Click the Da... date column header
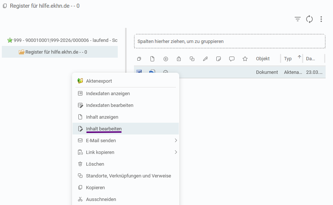Viewport: 333px width, 205px height. coord(311,59)
